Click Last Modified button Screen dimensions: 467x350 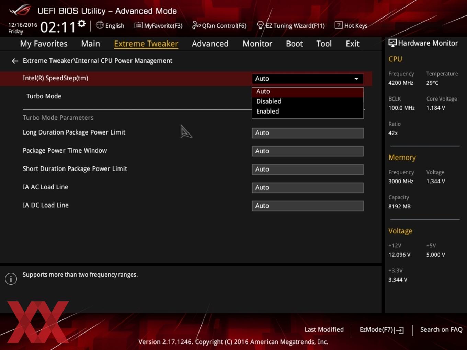click(x=324, y=329)
